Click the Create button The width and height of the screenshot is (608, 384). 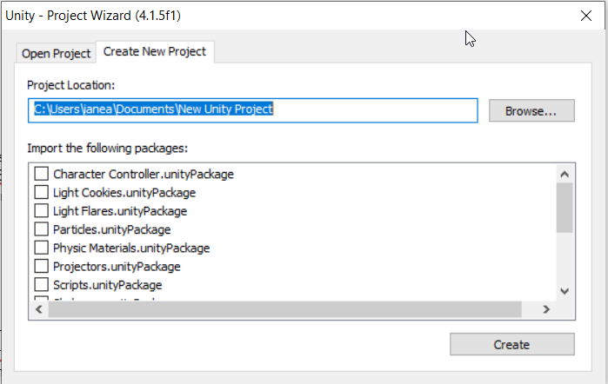512,344
